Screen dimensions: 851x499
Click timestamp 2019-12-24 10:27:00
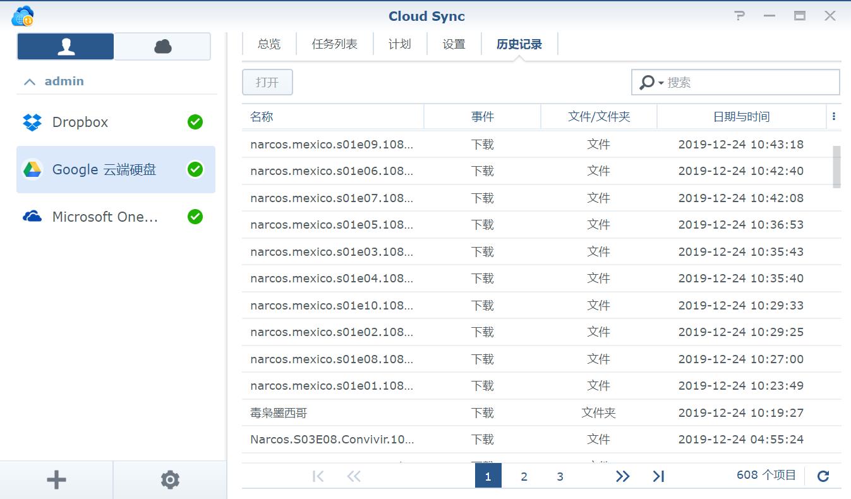click(741, 359)
